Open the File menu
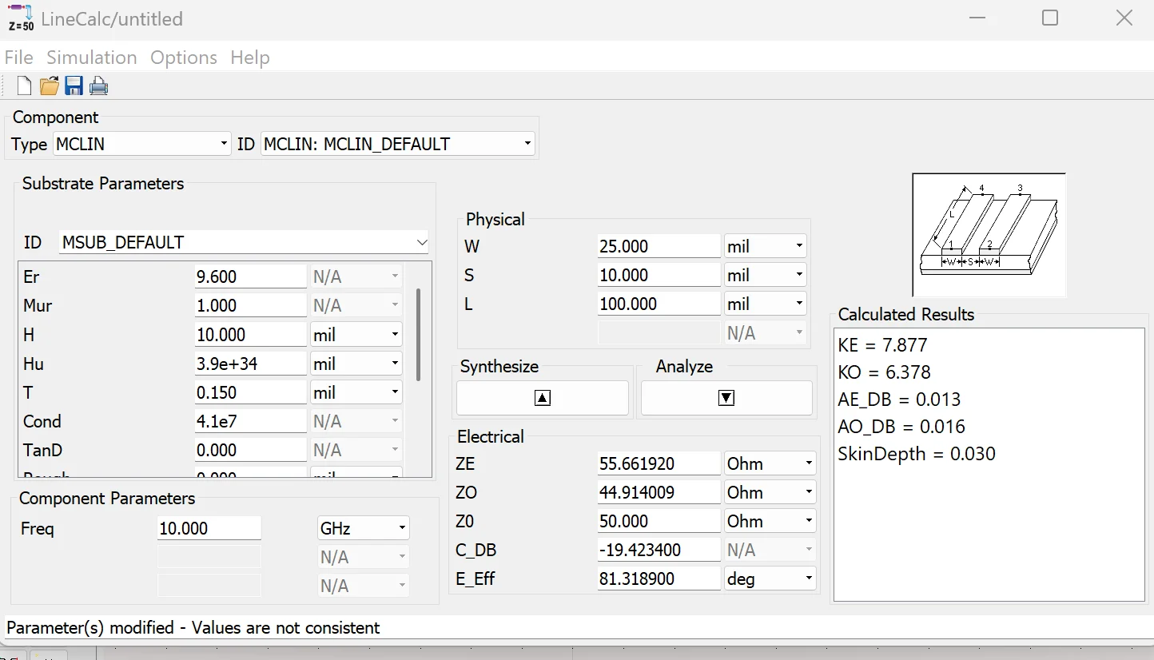 (19, 58)
